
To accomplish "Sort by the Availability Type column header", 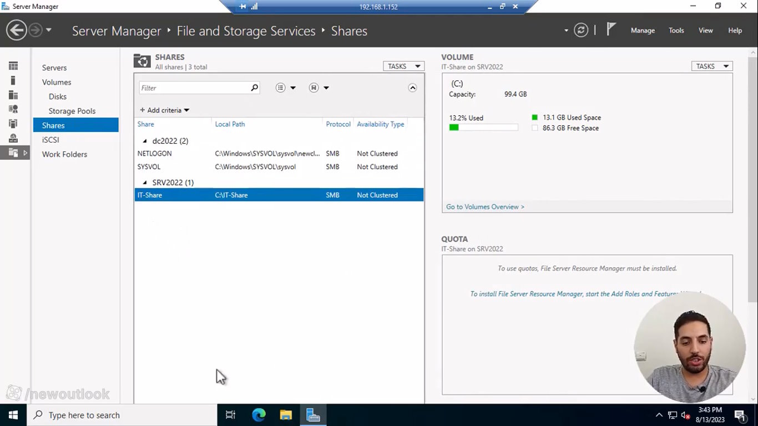I will (x=381, y=124).
